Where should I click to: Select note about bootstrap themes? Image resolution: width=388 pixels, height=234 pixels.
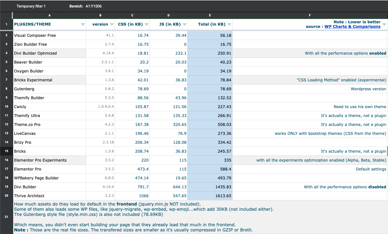[x=310, y=133]
